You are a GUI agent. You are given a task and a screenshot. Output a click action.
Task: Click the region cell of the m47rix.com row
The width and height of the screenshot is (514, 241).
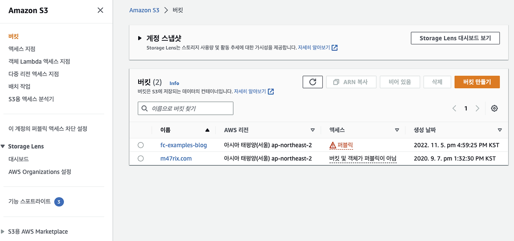[x=268, y=159]
